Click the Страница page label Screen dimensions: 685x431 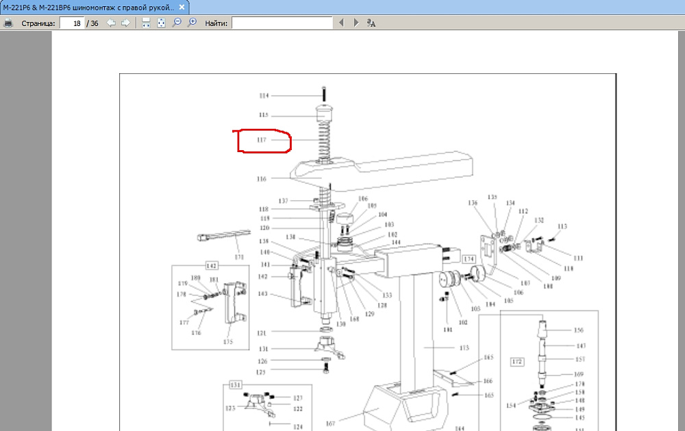tap(38, 23)
